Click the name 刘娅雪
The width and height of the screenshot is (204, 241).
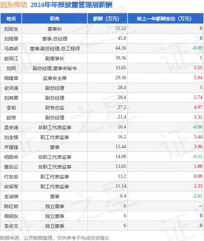point(11,38)
